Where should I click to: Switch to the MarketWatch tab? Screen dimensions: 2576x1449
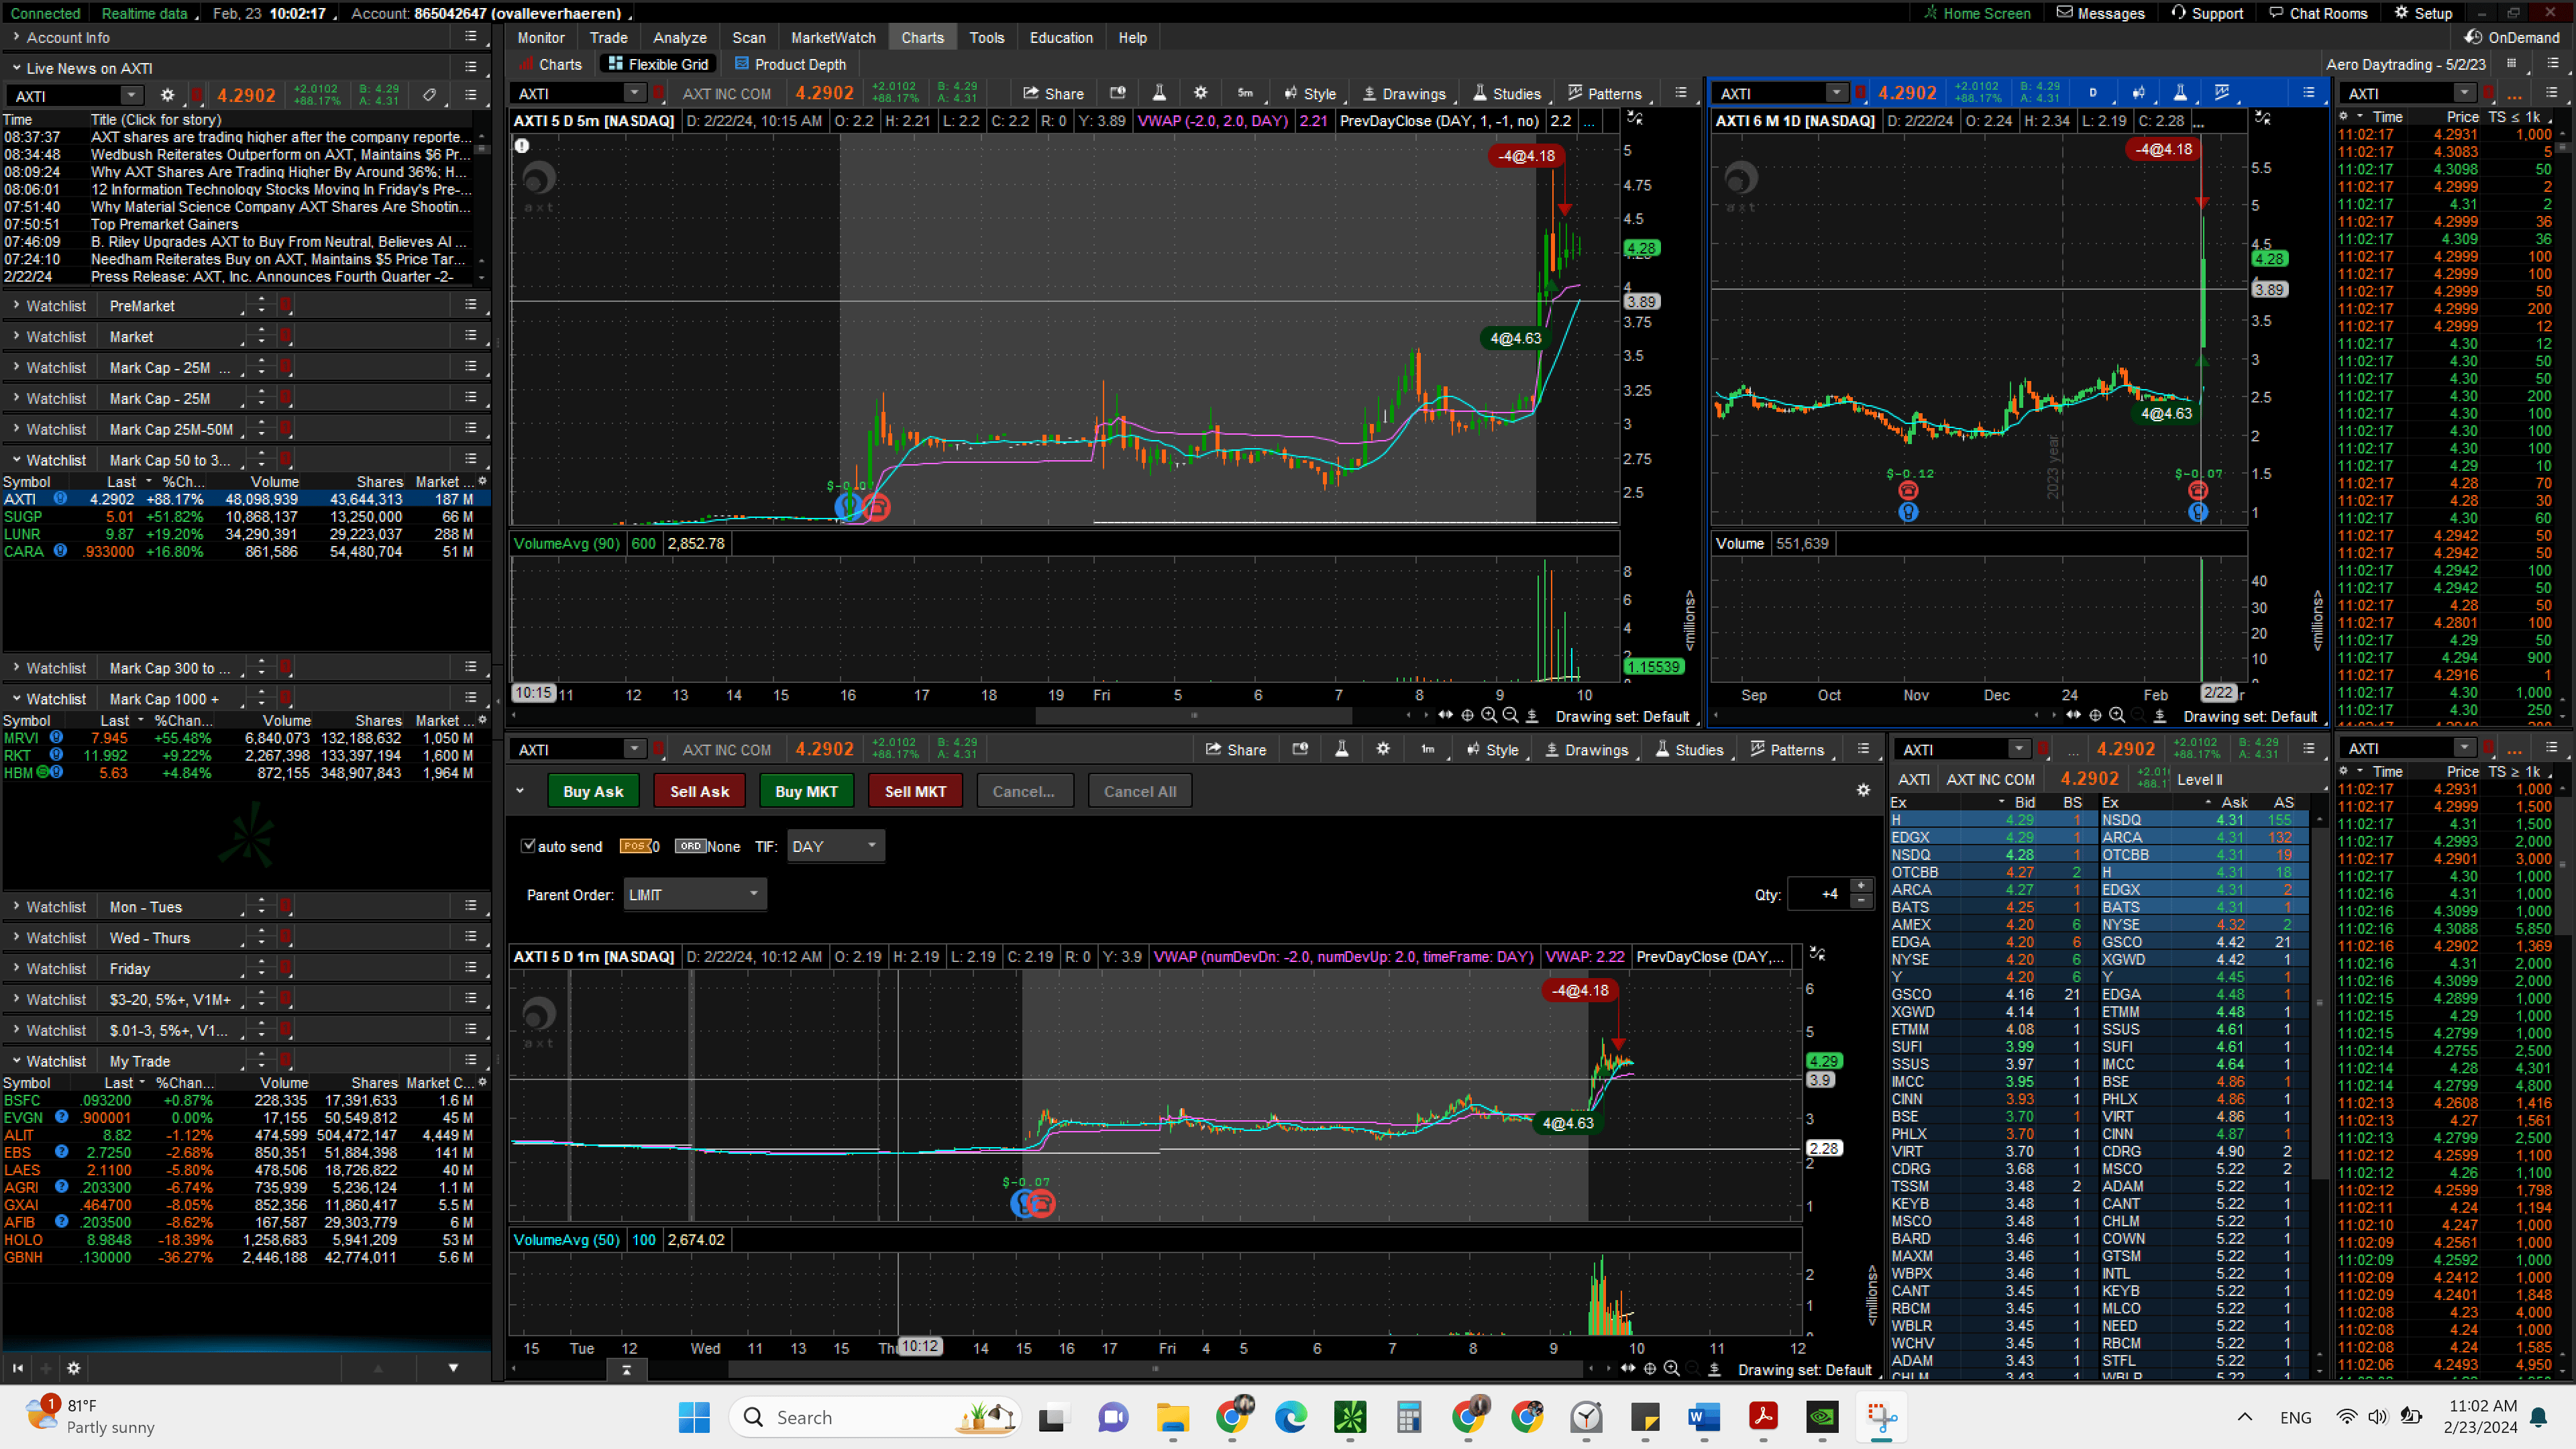tap(833, 38)
